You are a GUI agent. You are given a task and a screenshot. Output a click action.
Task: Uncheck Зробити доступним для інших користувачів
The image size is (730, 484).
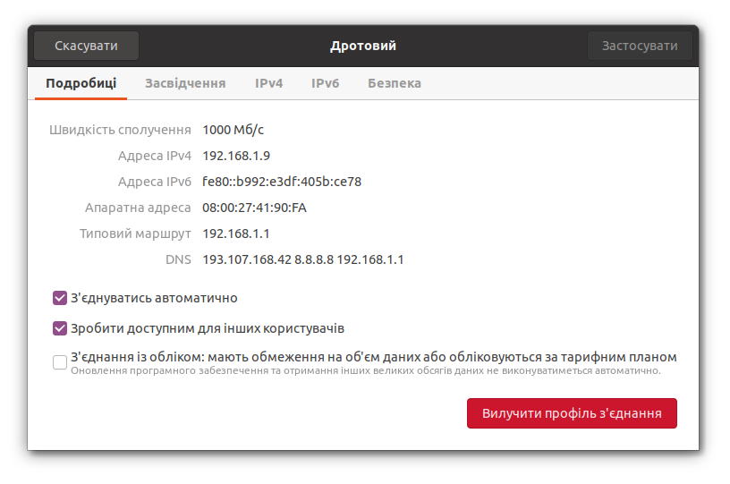[60, 328]
